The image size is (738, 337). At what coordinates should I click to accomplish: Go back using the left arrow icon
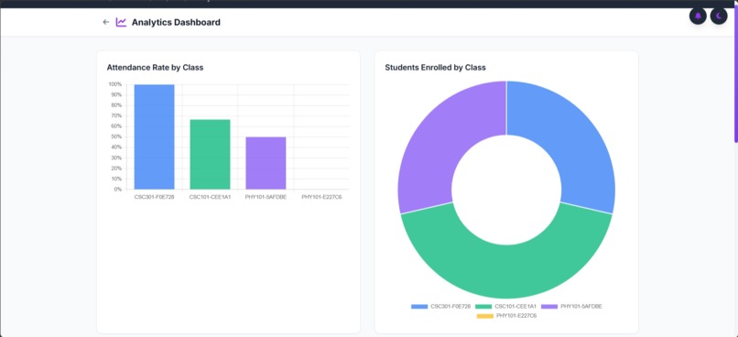pos(106,22)
